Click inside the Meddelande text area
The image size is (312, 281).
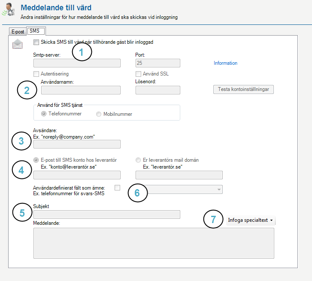154,243
